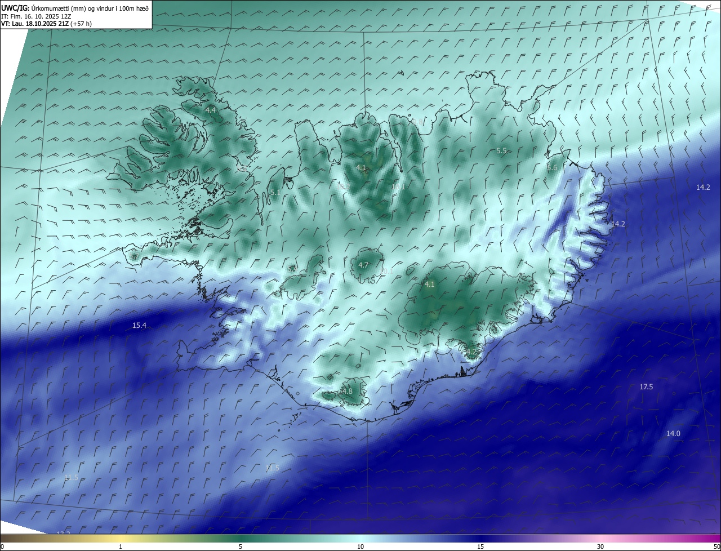The image size is (721, 551).
Task: Click the '50' tick on the color scale
Action: pos(716,547)
